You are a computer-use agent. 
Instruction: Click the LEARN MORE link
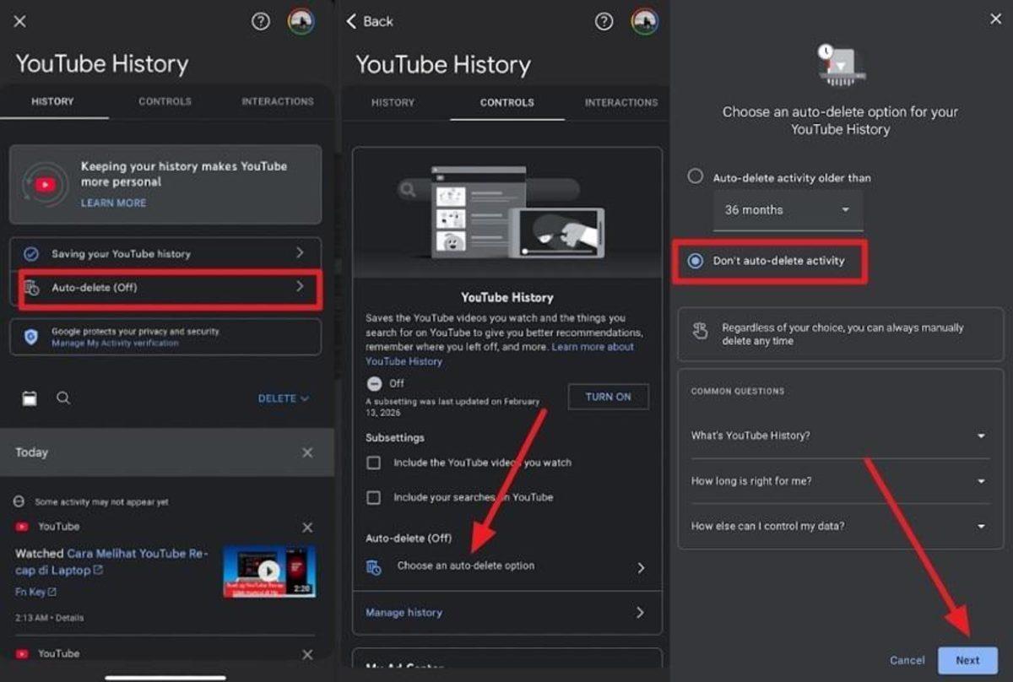pyautogui.click(x=113, y=203)
